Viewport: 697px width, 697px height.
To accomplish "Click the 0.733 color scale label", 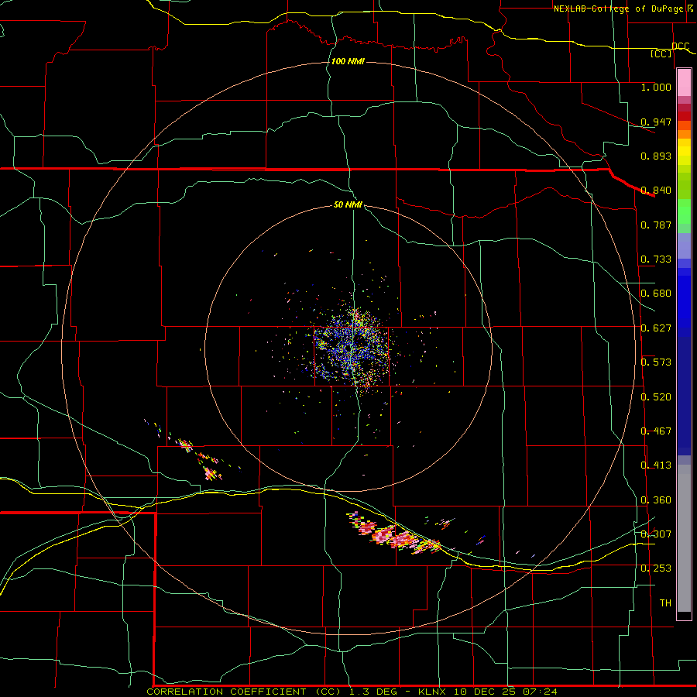I will point(656,259).
